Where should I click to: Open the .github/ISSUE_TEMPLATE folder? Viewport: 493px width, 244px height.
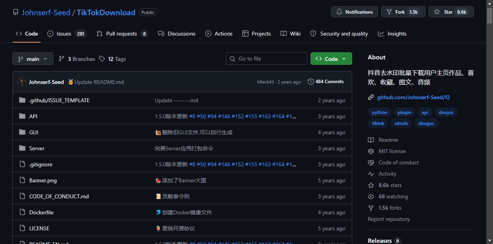[x=59, y=100]
